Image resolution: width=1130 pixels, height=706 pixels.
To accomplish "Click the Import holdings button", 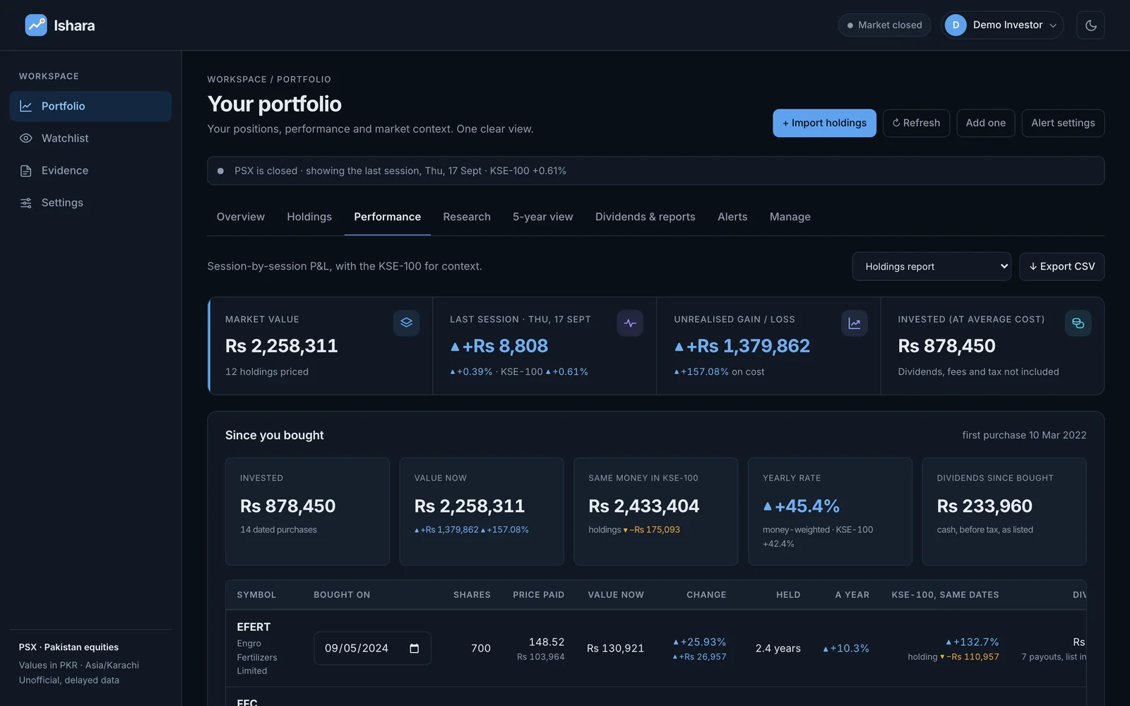I will pos(824,123).
